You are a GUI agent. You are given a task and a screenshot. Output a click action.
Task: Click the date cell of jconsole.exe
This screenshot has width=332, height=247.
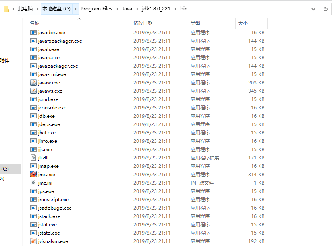click(x=152, y=108)
